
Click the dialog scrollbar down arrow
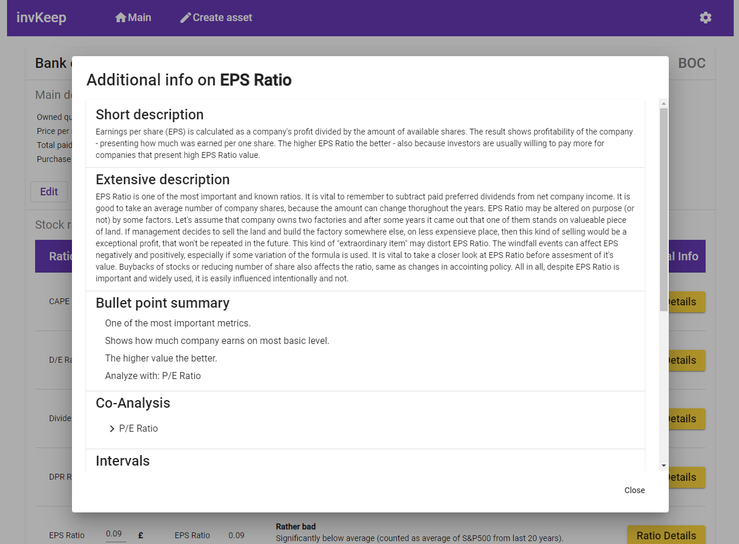[664, 466]
